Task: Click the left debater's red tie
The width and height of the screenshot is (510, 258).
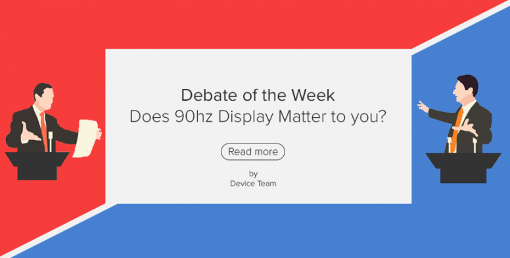Action: 43,131
